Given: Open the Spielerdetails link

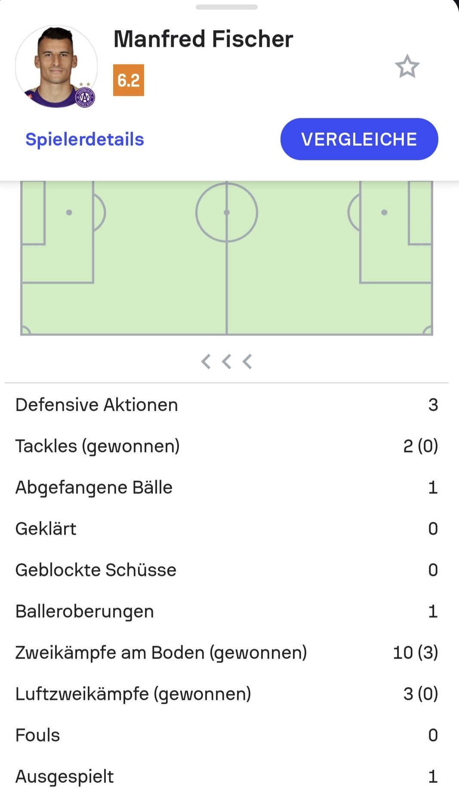Looking at the screenshot, I should pyautogui.click(x=85, y=139).
